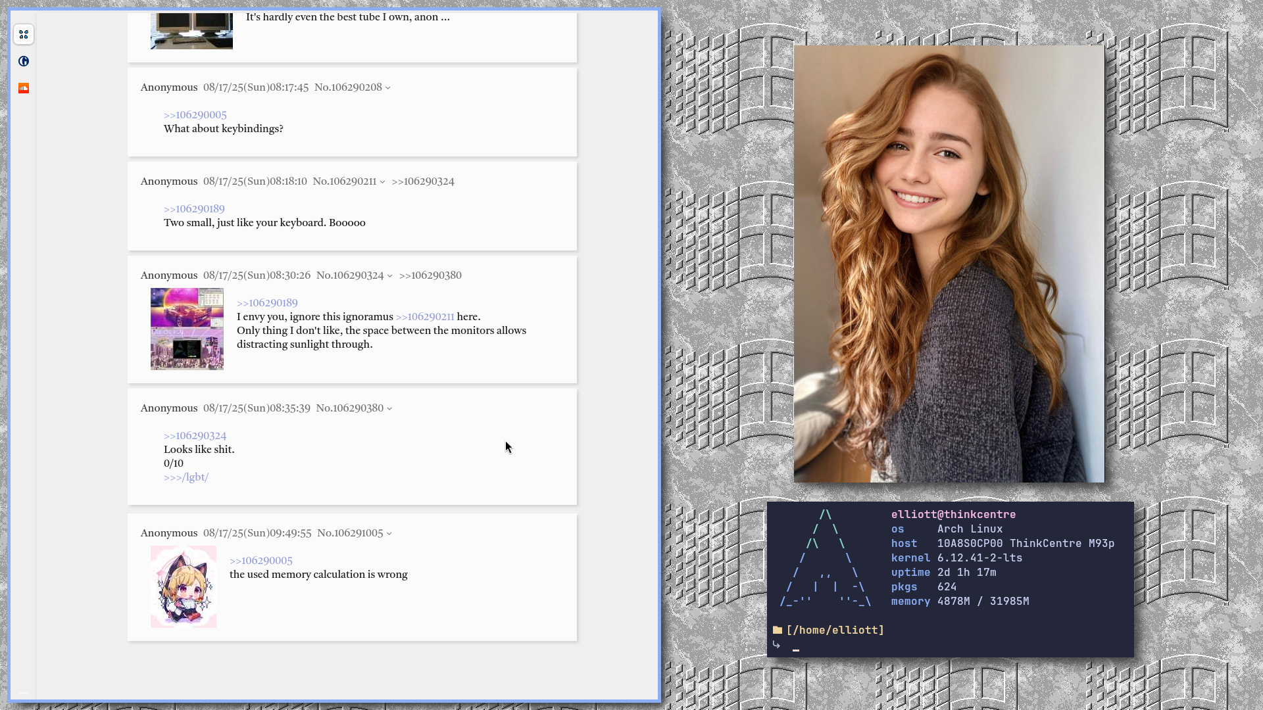This screenshot has width=1263, height=710.
Task: Open the SoundCloud sidebar tab
Action: coord(24,88)
